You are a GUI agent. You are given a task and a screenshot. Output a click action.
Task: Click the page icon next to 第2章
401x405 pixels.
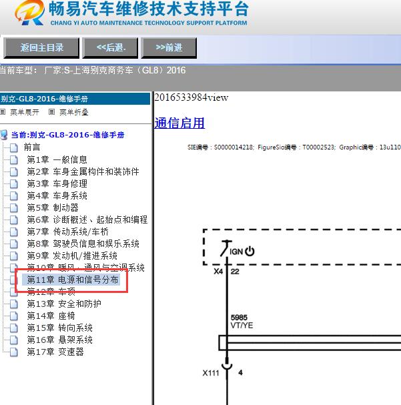[14, 171]
